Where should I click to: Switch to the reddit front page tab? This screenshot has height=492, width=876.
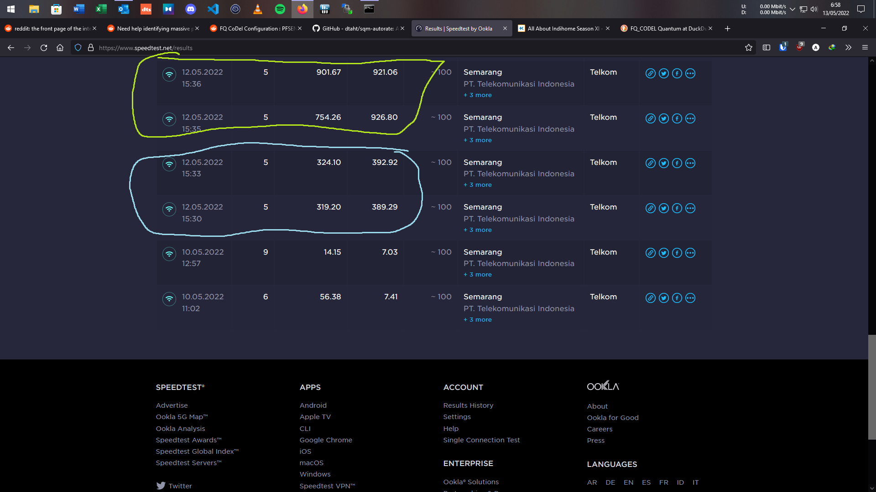tap(51, 28)
